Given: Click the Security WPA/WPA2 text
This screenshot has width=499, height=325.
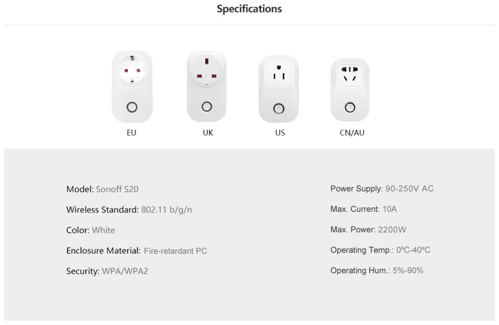Looking at the screenshot, I should (x=107, y=271).
